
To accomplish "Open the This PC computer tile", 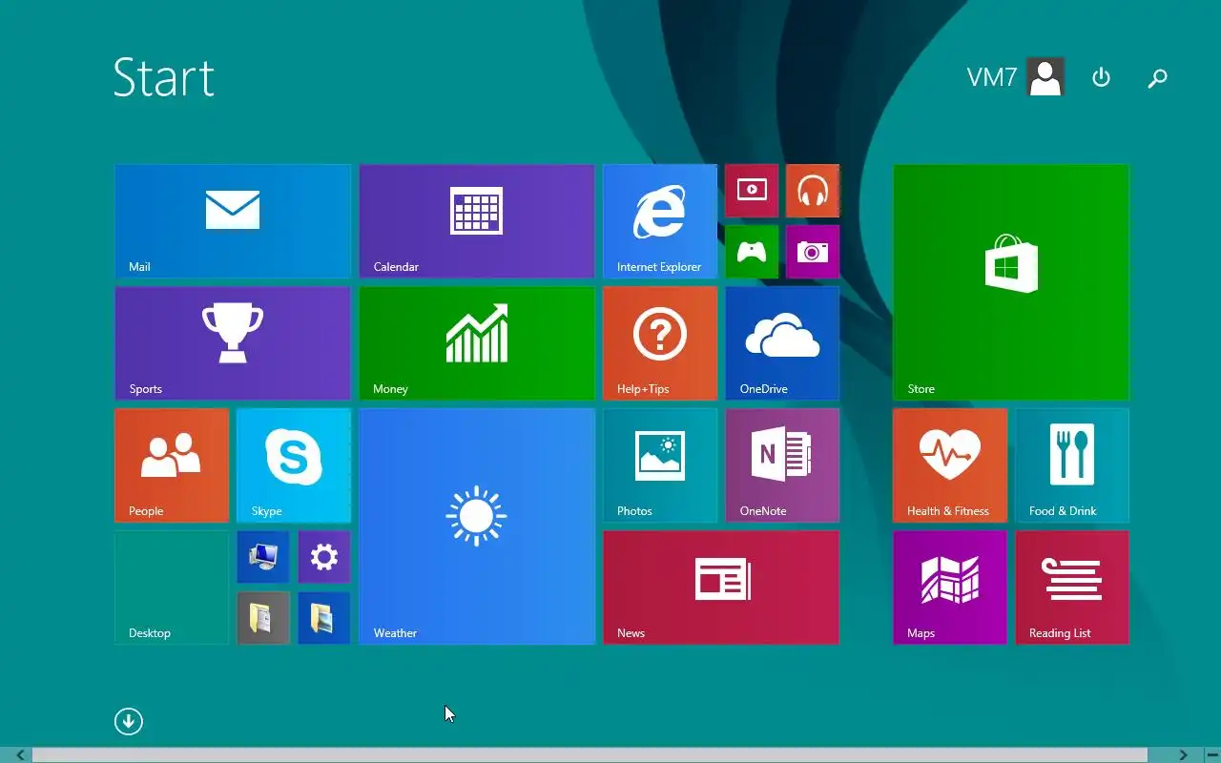I will click(263, 557).
